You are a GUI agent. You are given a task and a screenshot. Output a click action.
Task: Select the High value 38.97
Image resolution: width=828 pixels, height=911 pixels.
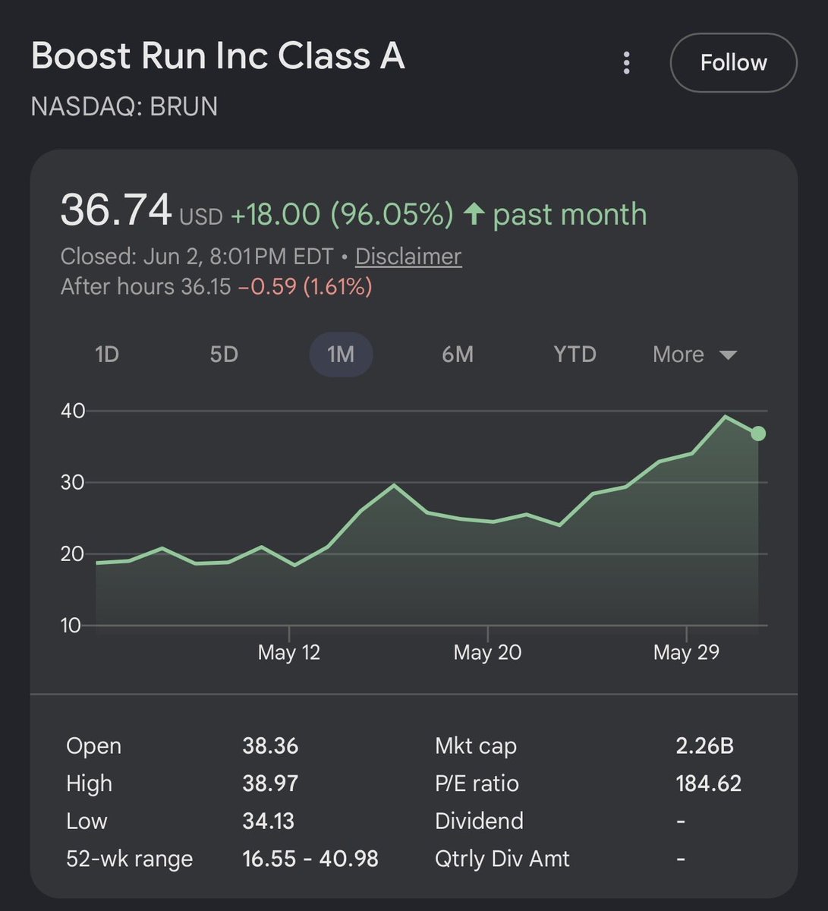pyautogui.click(x=270, y=783)
